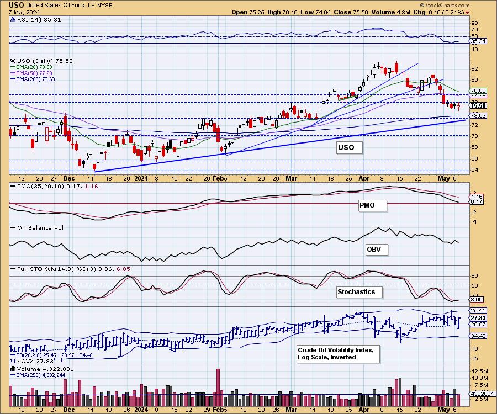The image size is (497, 414).
Task: Click the OBV annotation box
Action: click(377, 250)
